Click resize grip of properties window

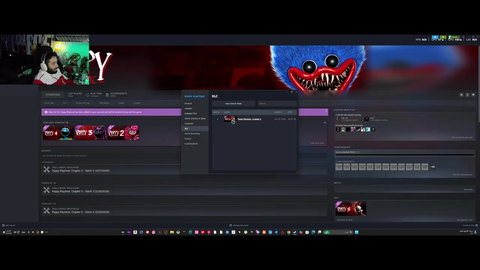click(x=297, y=172)
